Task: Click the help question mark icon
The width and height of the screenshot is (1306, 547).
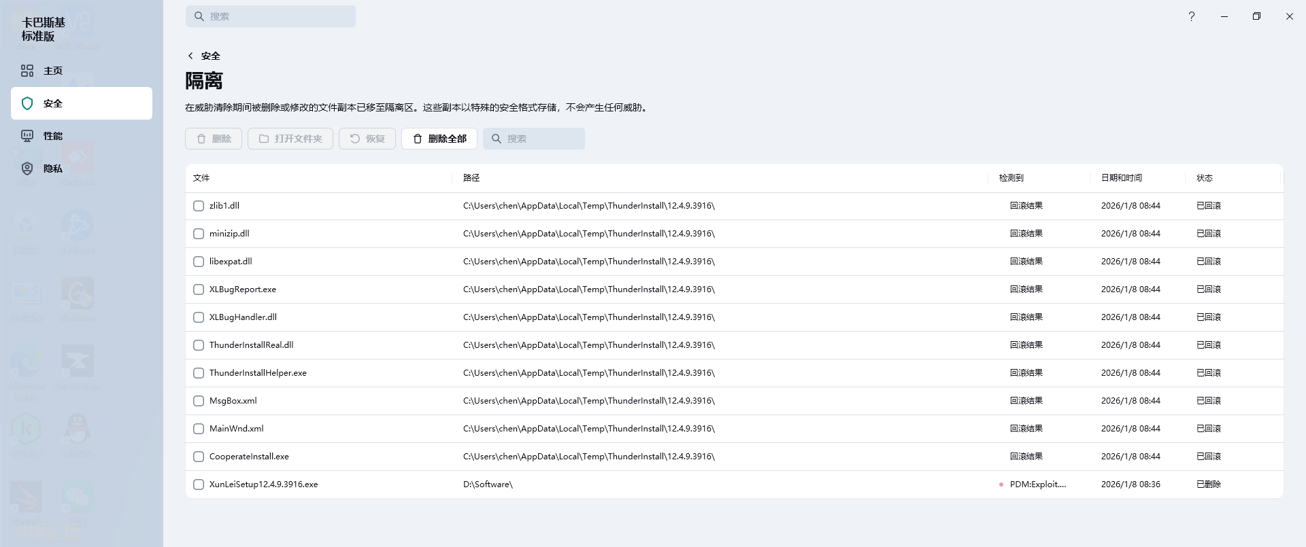Action: pos(1191,16)
